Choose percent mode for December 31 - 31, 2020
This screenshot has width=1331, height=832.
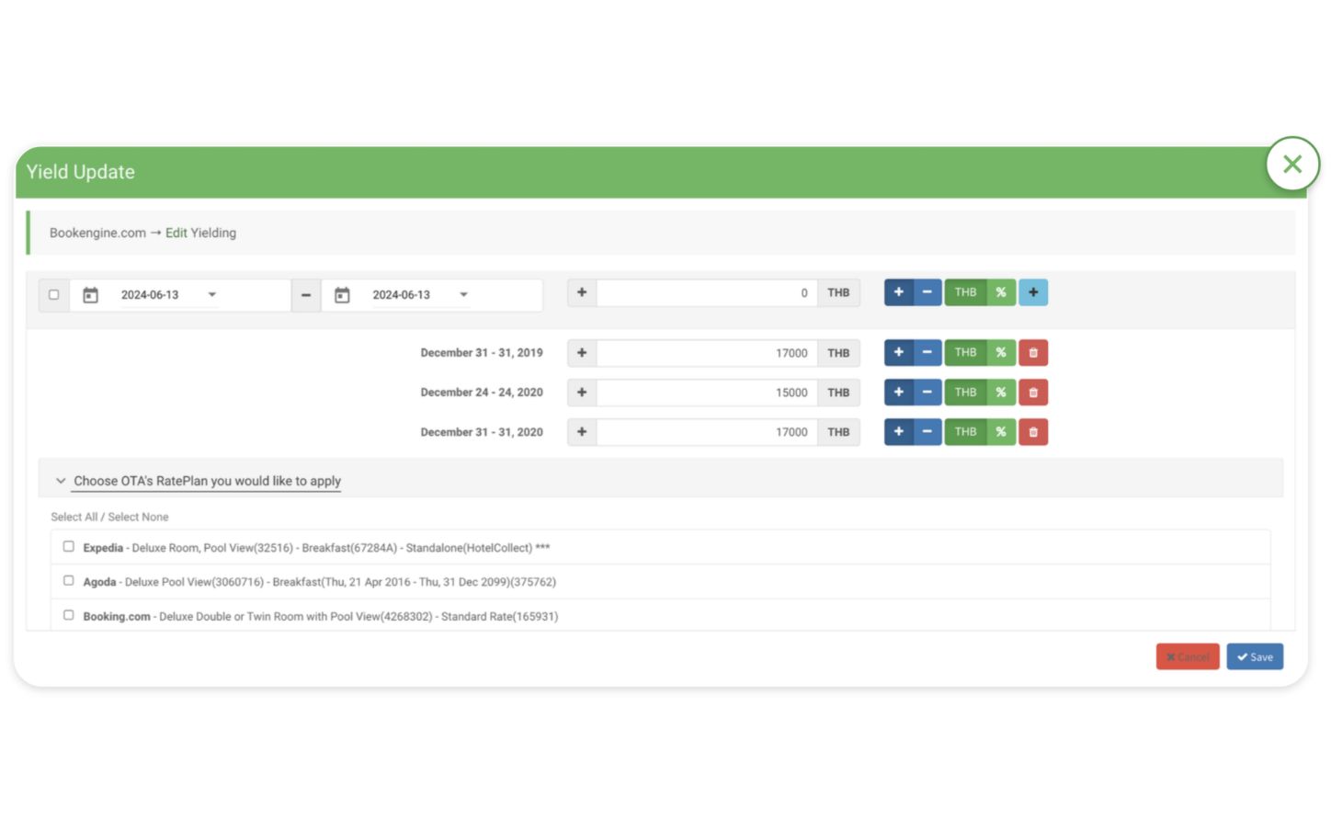1001,432
